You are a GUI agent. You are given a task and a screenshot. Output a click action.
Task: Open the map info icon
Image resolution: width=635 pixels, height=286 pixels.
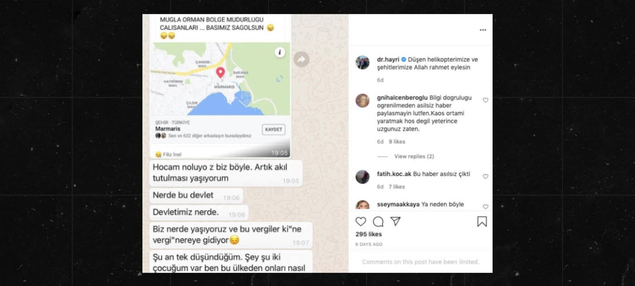pyautogui.click(x=280, y=53)
